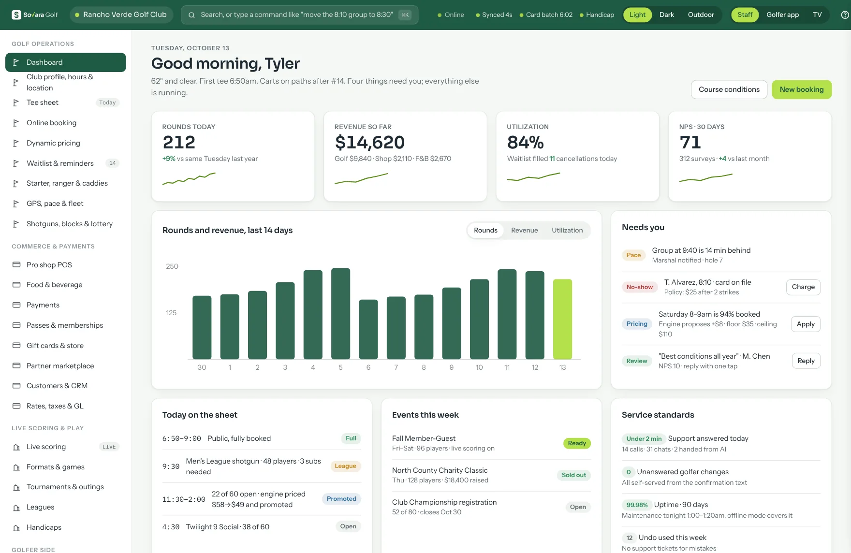The width and height of the screenshot is (851, 553).
Task: Click the icon beside Tournaments & outings
Action: point(16,487)
